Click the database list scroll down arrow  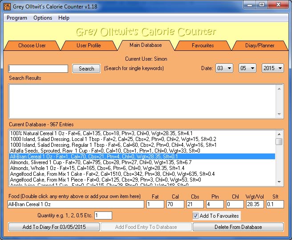tap(279, 182)
